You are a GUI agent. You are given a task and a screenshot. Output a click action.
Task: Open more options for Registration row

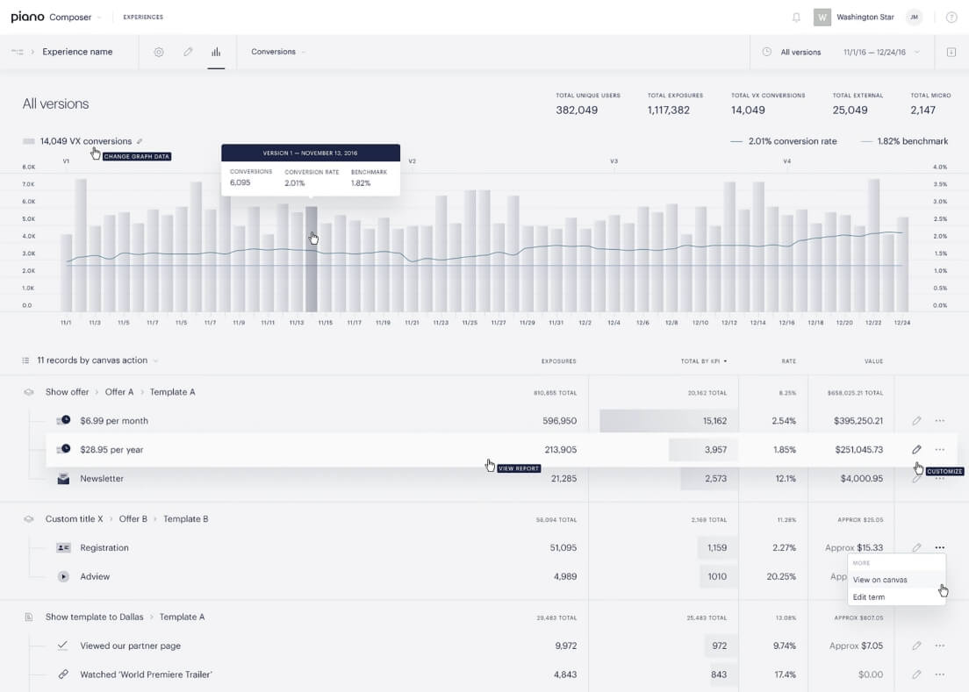click(940, 548)
